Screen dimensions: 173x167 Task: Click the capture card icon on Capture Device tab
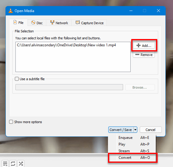78,22
